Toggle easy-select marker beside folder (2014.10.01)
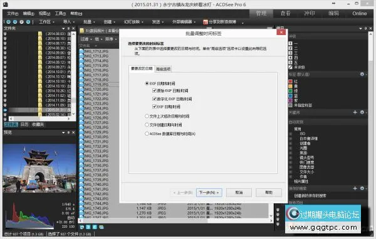The image size is (376, 239). click(5, 72)
